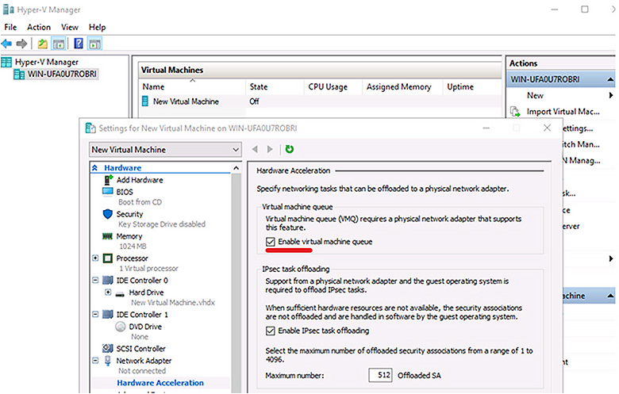Click the previous setting arrow in Settings
The width and height of the screenshot is (619, 394).
255,149
